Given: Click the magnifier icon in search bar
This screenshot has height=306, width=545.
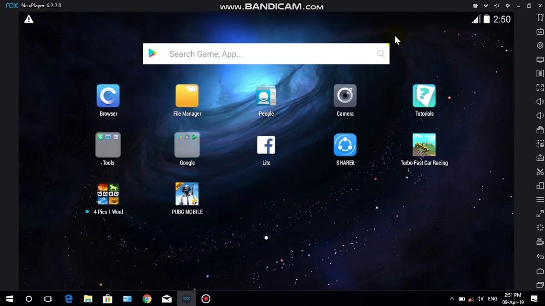Looking at the screenshot, I should coord(381,54).
